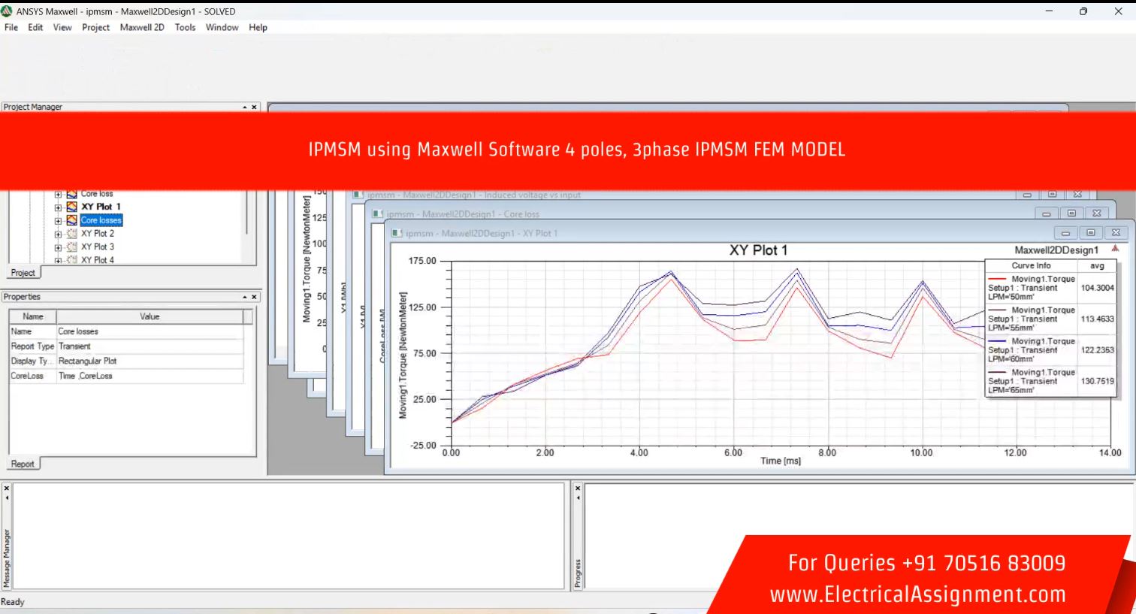
Task: Open the Maxwell 2D menu
Action: (142, 27)
